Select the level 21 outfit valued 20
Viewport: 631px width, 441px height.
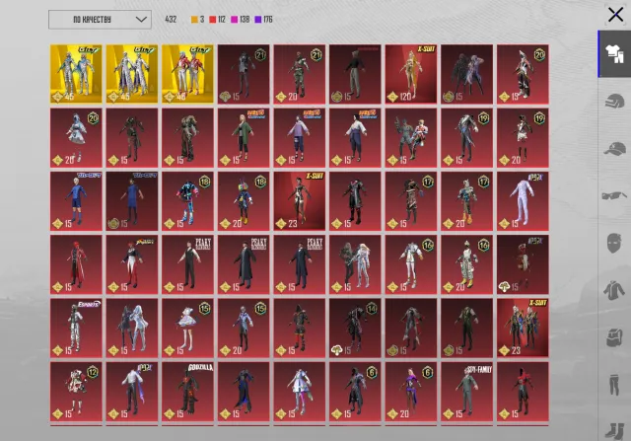[300, 74]
